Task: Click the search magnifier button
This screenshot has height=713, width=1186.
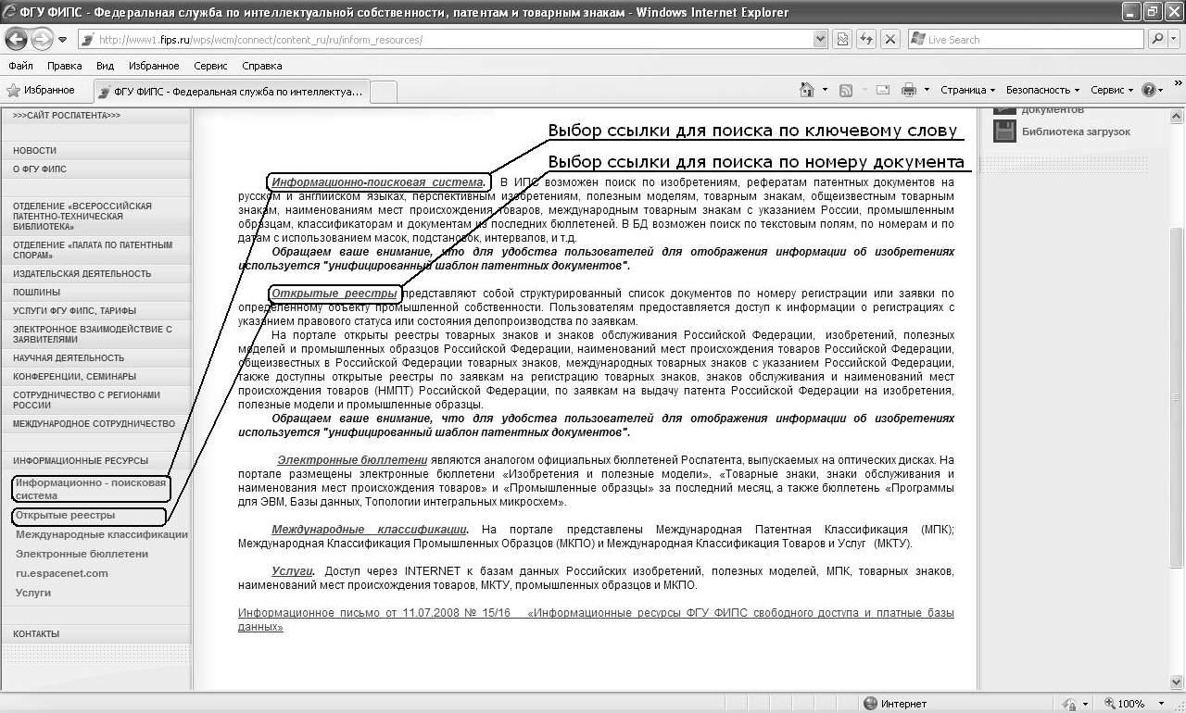Action: pos(1157,39)
